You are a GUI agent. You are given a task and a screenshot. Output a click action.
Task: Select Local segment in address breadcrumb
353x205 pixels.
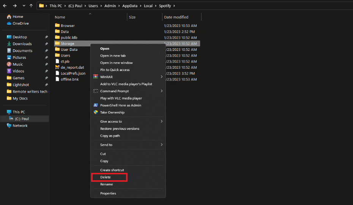(148, 6)
